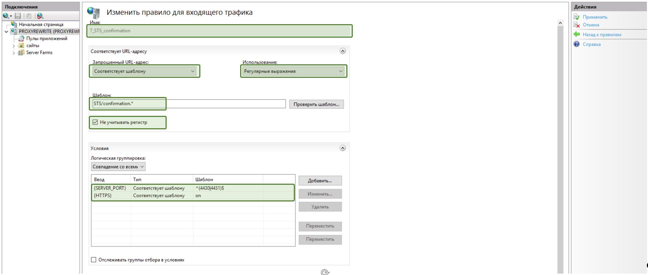Click the Изменить condition button
Screen dimensions: 648x275
320,194
